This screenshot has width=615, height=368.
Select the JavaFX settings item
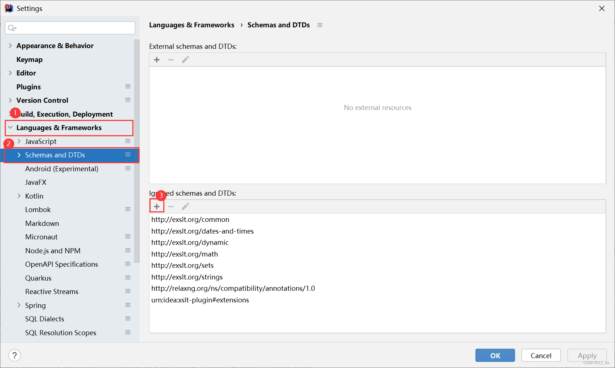(x=36, y=182)
